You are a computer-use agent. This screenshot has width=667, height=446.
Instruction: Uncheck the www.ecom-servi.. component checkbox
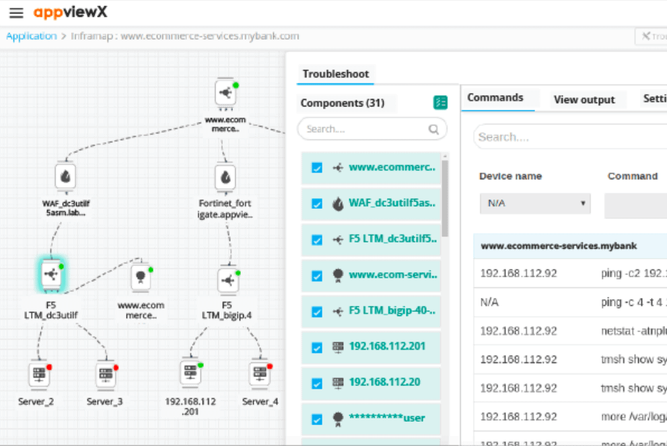(x=317, y=276)
